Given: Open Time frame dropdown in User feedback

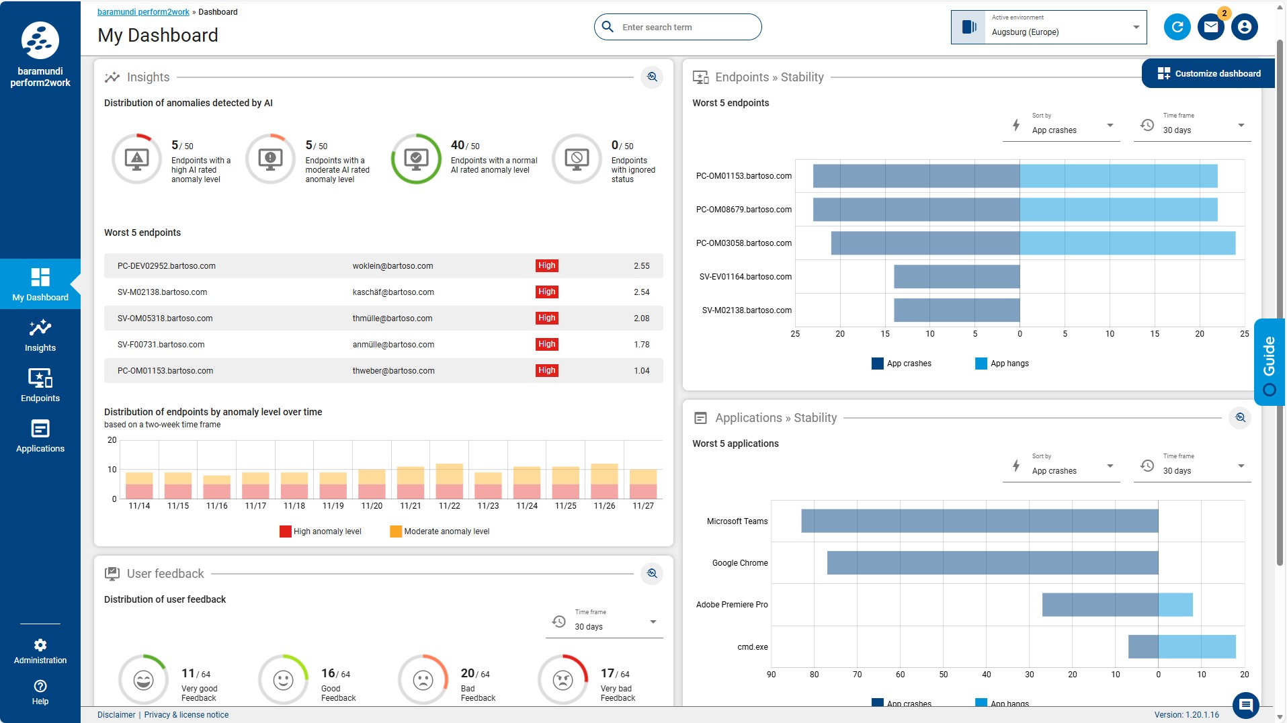Looking at the screenshot, I should [x=605, y=622].
